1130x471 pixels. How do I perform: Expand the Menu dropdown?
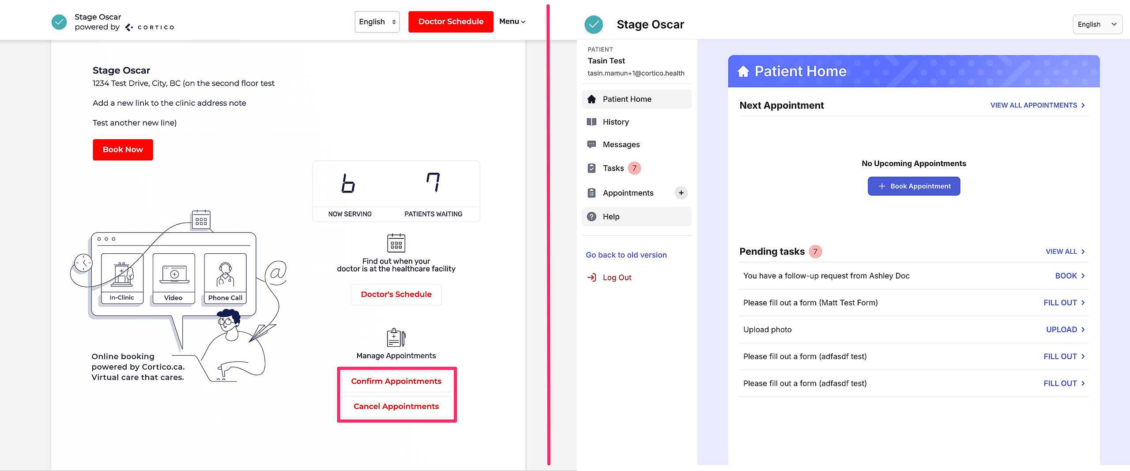512,22
